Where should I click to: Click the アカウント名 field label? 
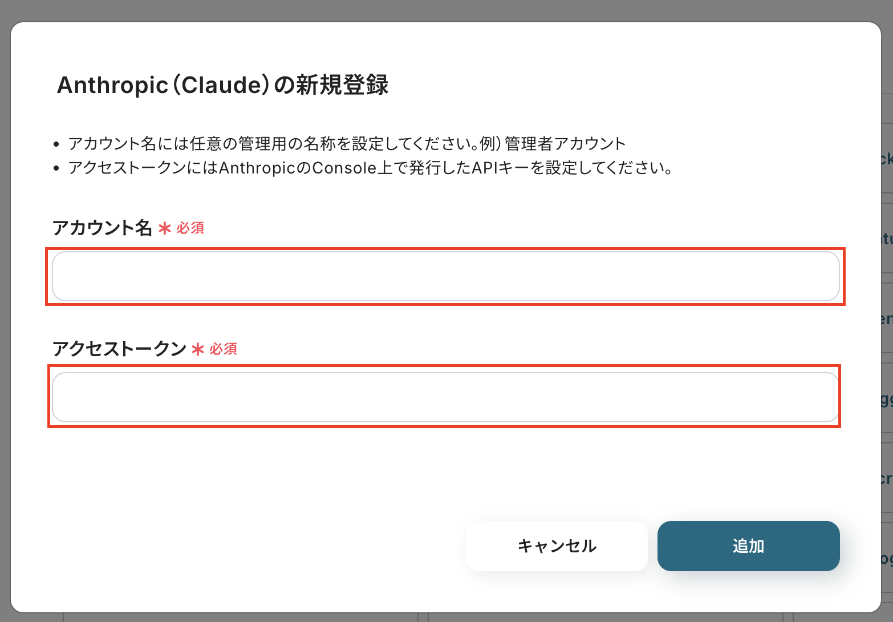point(102,228)
